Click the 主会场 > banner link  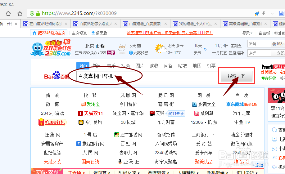[76, 172]
